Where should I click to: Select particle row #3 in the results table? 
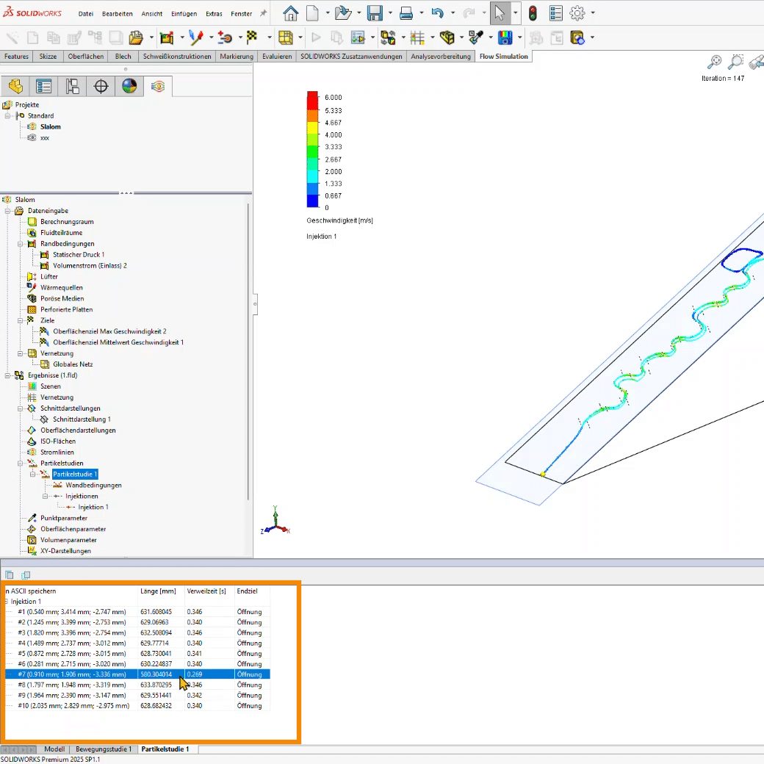coord(72,633)
